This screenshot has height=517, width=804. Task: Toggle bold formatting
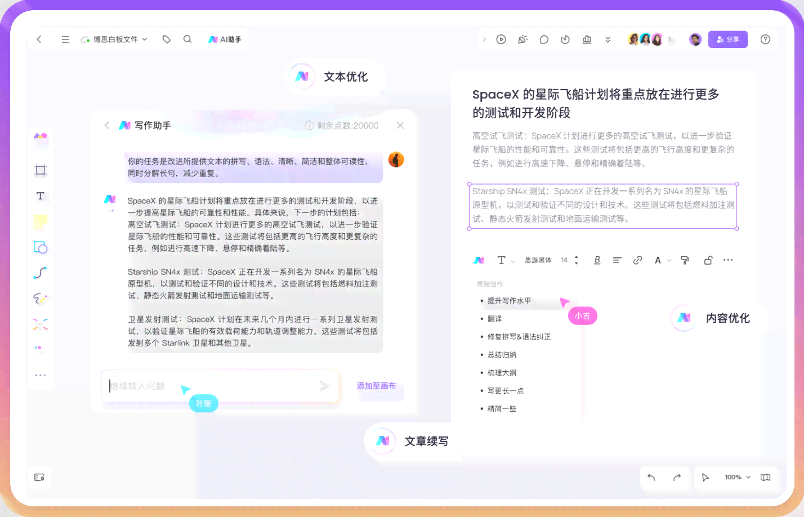click(x=597, y=260)
